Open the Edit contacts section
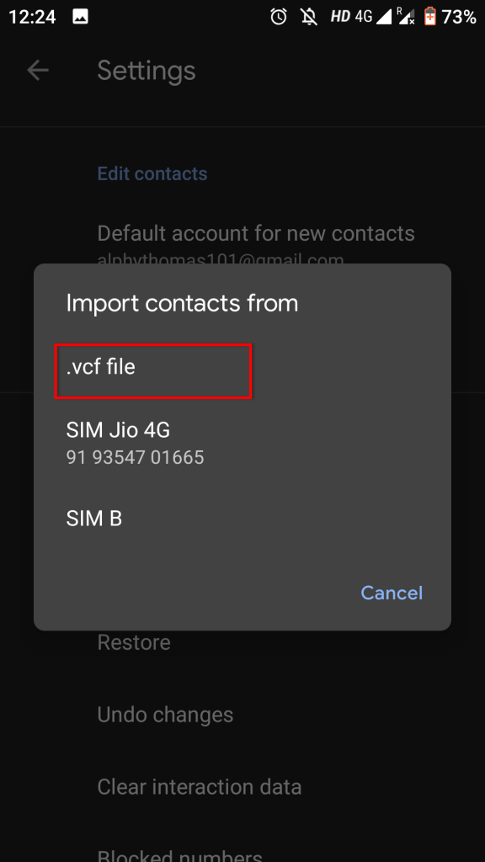Viewport: 485px width, 862px height. 152,173
